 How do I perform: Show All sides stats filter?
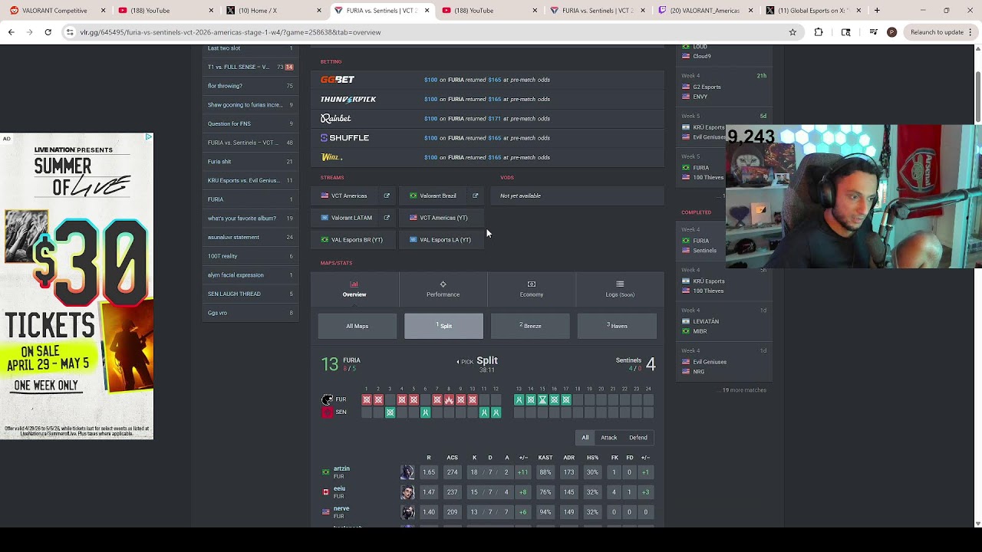pyautogui.click(x=585, y=438)
